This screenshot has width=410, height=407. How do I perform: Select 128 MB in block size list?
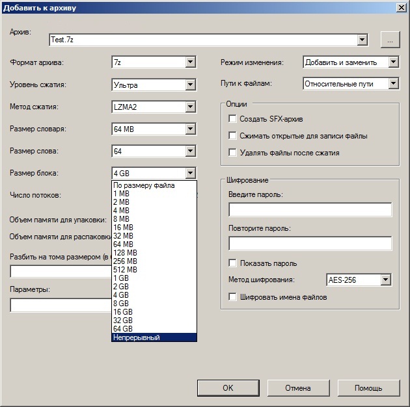click(x=154, y=253)
